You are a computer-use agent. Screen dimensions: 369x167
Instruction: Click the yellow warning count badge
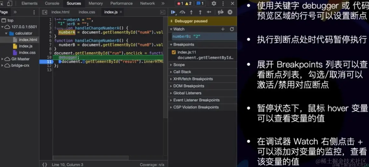point(188,3)
